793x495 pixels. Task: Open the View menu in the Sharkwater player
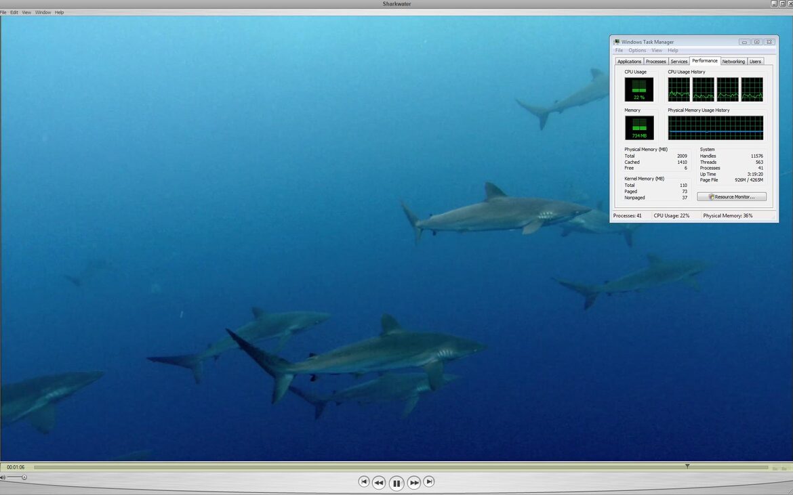pos(26,12)
